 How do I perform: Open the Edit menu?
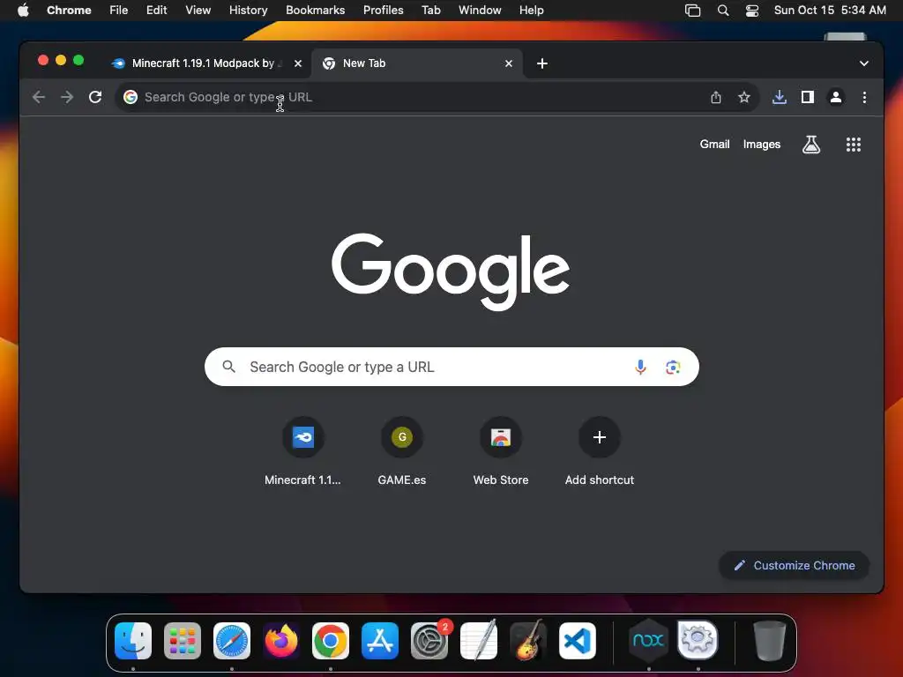(157, 11)
